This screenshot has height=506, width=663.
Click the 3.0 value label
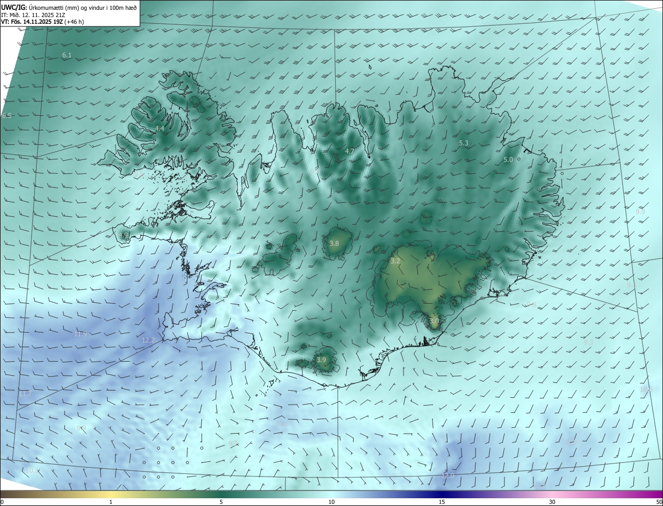click(x=434, y=321)
